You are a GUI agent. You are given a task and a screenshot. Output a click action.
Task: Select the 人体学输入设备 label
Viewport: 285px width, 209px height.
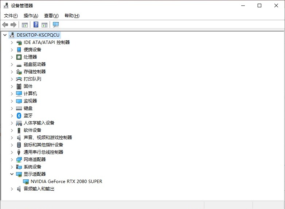point(39,123)
